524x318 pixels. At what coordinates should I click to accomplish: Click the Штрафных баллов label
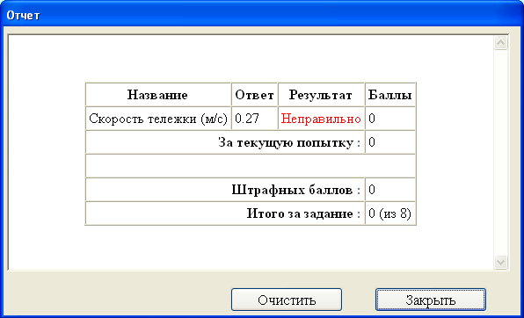click(x=296, y=190)
